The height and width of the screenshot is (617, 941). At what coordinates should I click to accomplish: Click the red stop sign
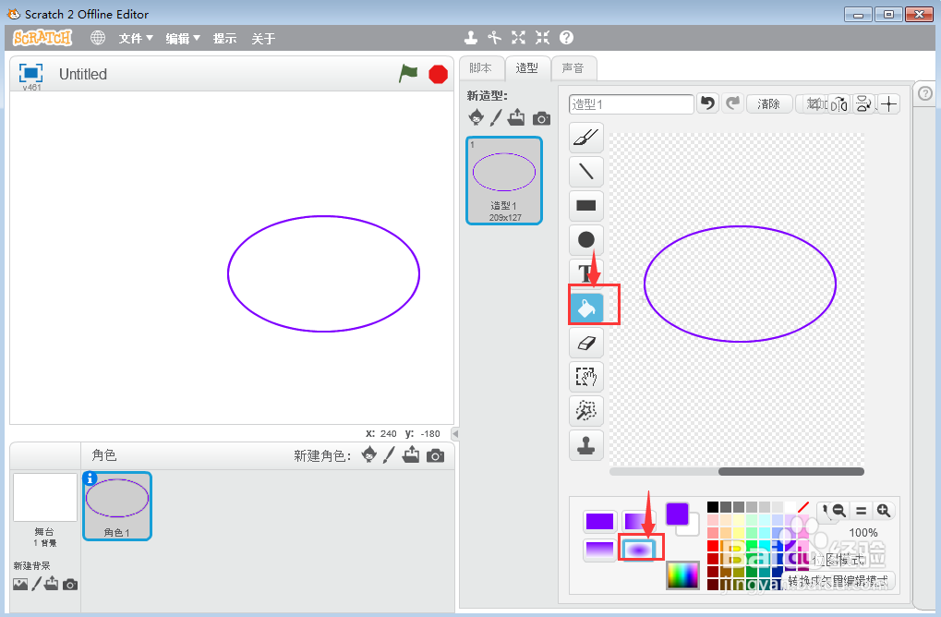click(x=438, y=75)
